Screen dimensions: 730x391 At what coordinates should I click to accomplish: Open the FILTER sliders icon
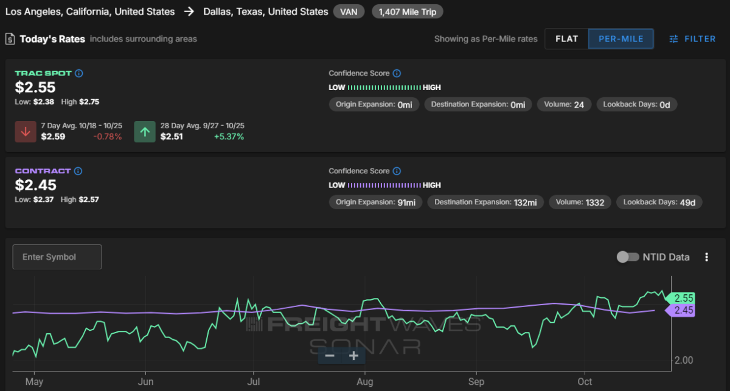point(673,39)
